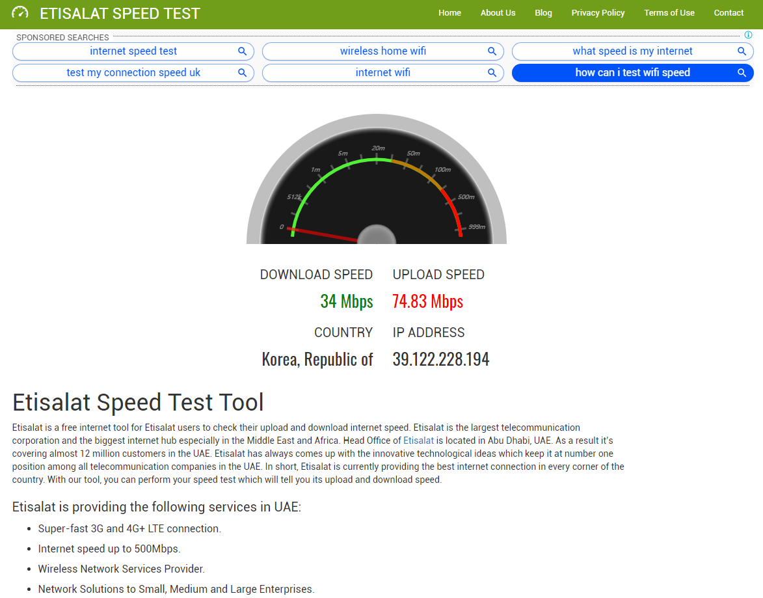Click the 20m mark on the gauge

pos(378,148)
